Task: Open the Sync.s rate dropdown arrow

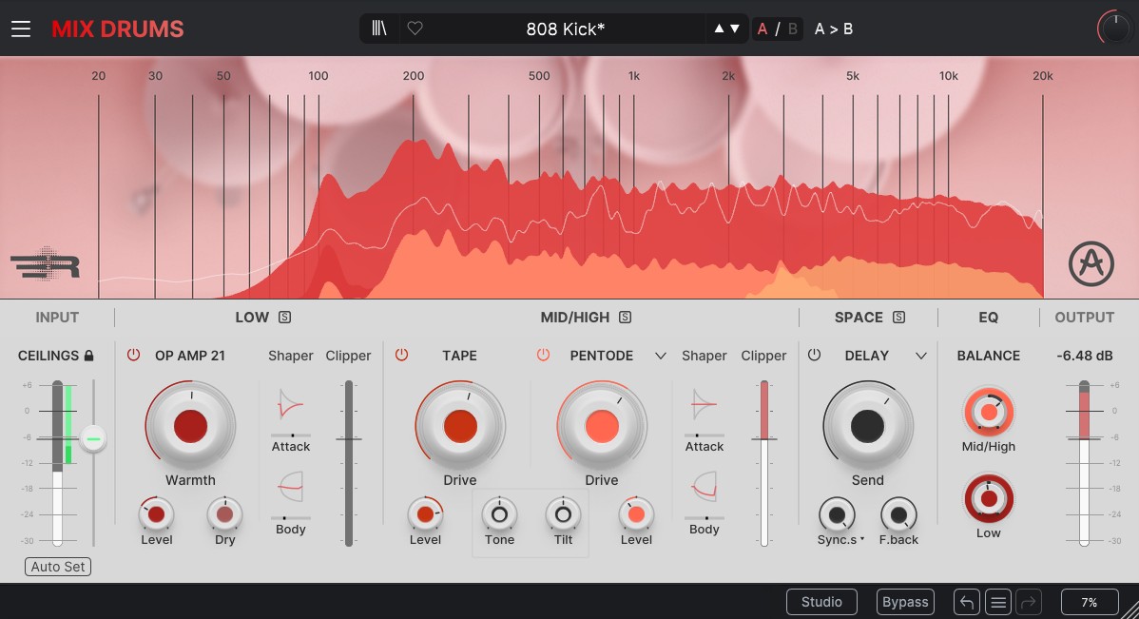Action: coord(862,540)
